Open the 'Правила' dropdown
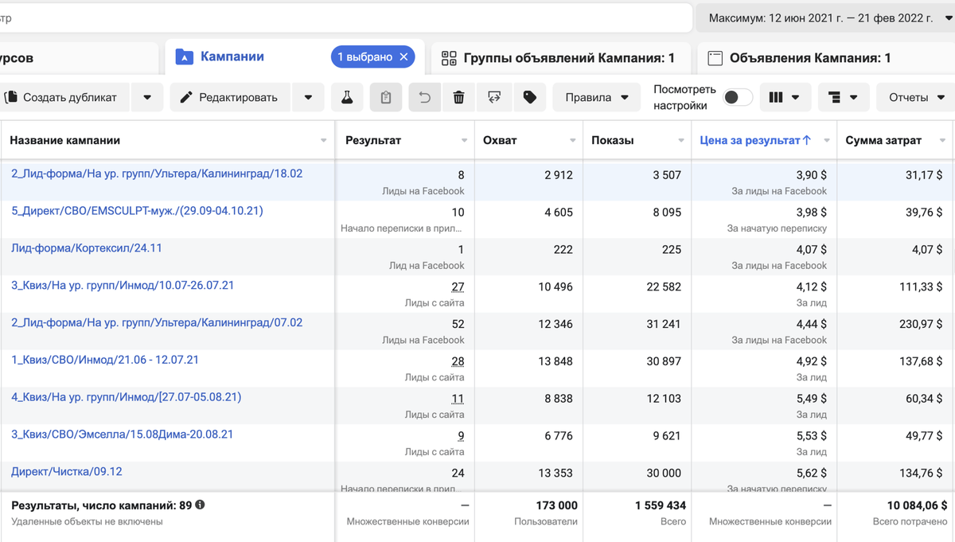955x542 pixels. point(596,97)
